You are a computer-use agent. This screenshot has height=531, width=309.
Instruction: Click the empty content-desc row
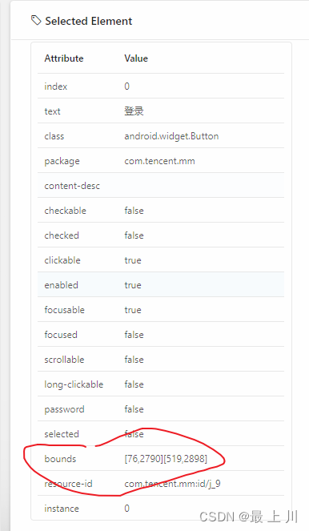pyautogui.click(x=161, y=185)
